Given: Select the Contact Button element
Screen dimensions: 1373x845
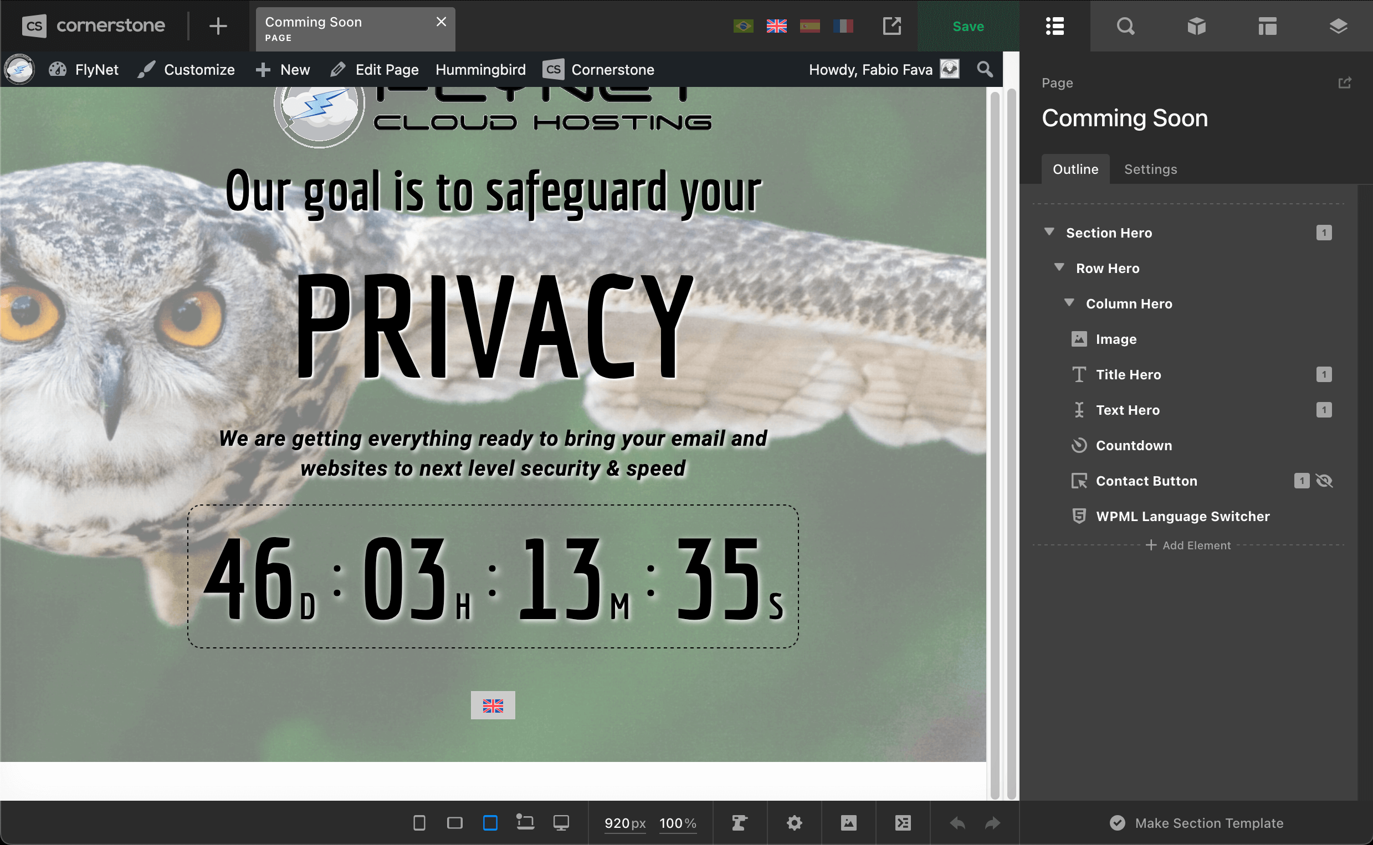Looking at the screenshot, I should pos(1146,481).
